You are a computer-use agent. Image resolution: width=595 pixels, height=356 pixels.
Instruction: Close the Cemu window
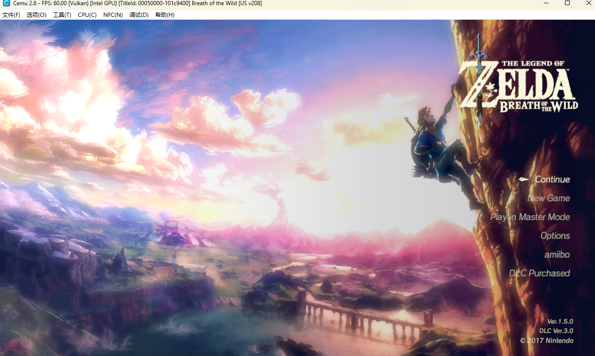[588, 3]
